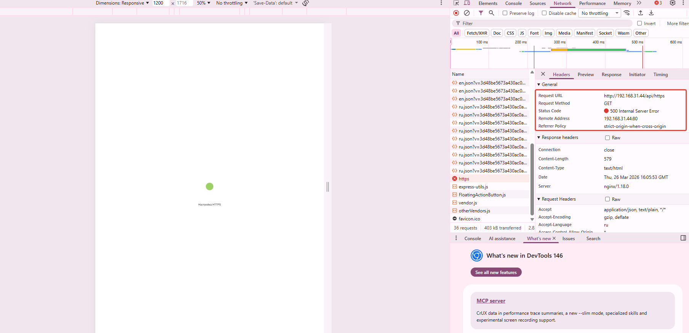Clear the network log
689x333 pixels.
click(x=467, y=13)
